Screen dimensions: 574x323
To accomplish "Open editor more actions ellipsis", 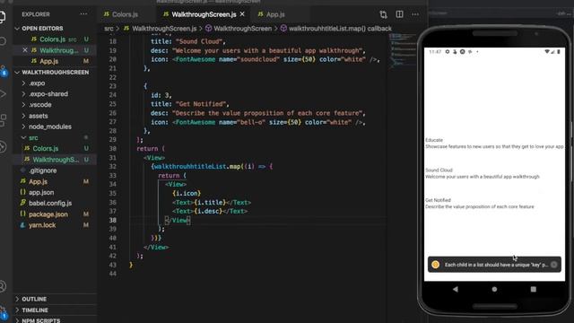I will [x=415, y=14].
